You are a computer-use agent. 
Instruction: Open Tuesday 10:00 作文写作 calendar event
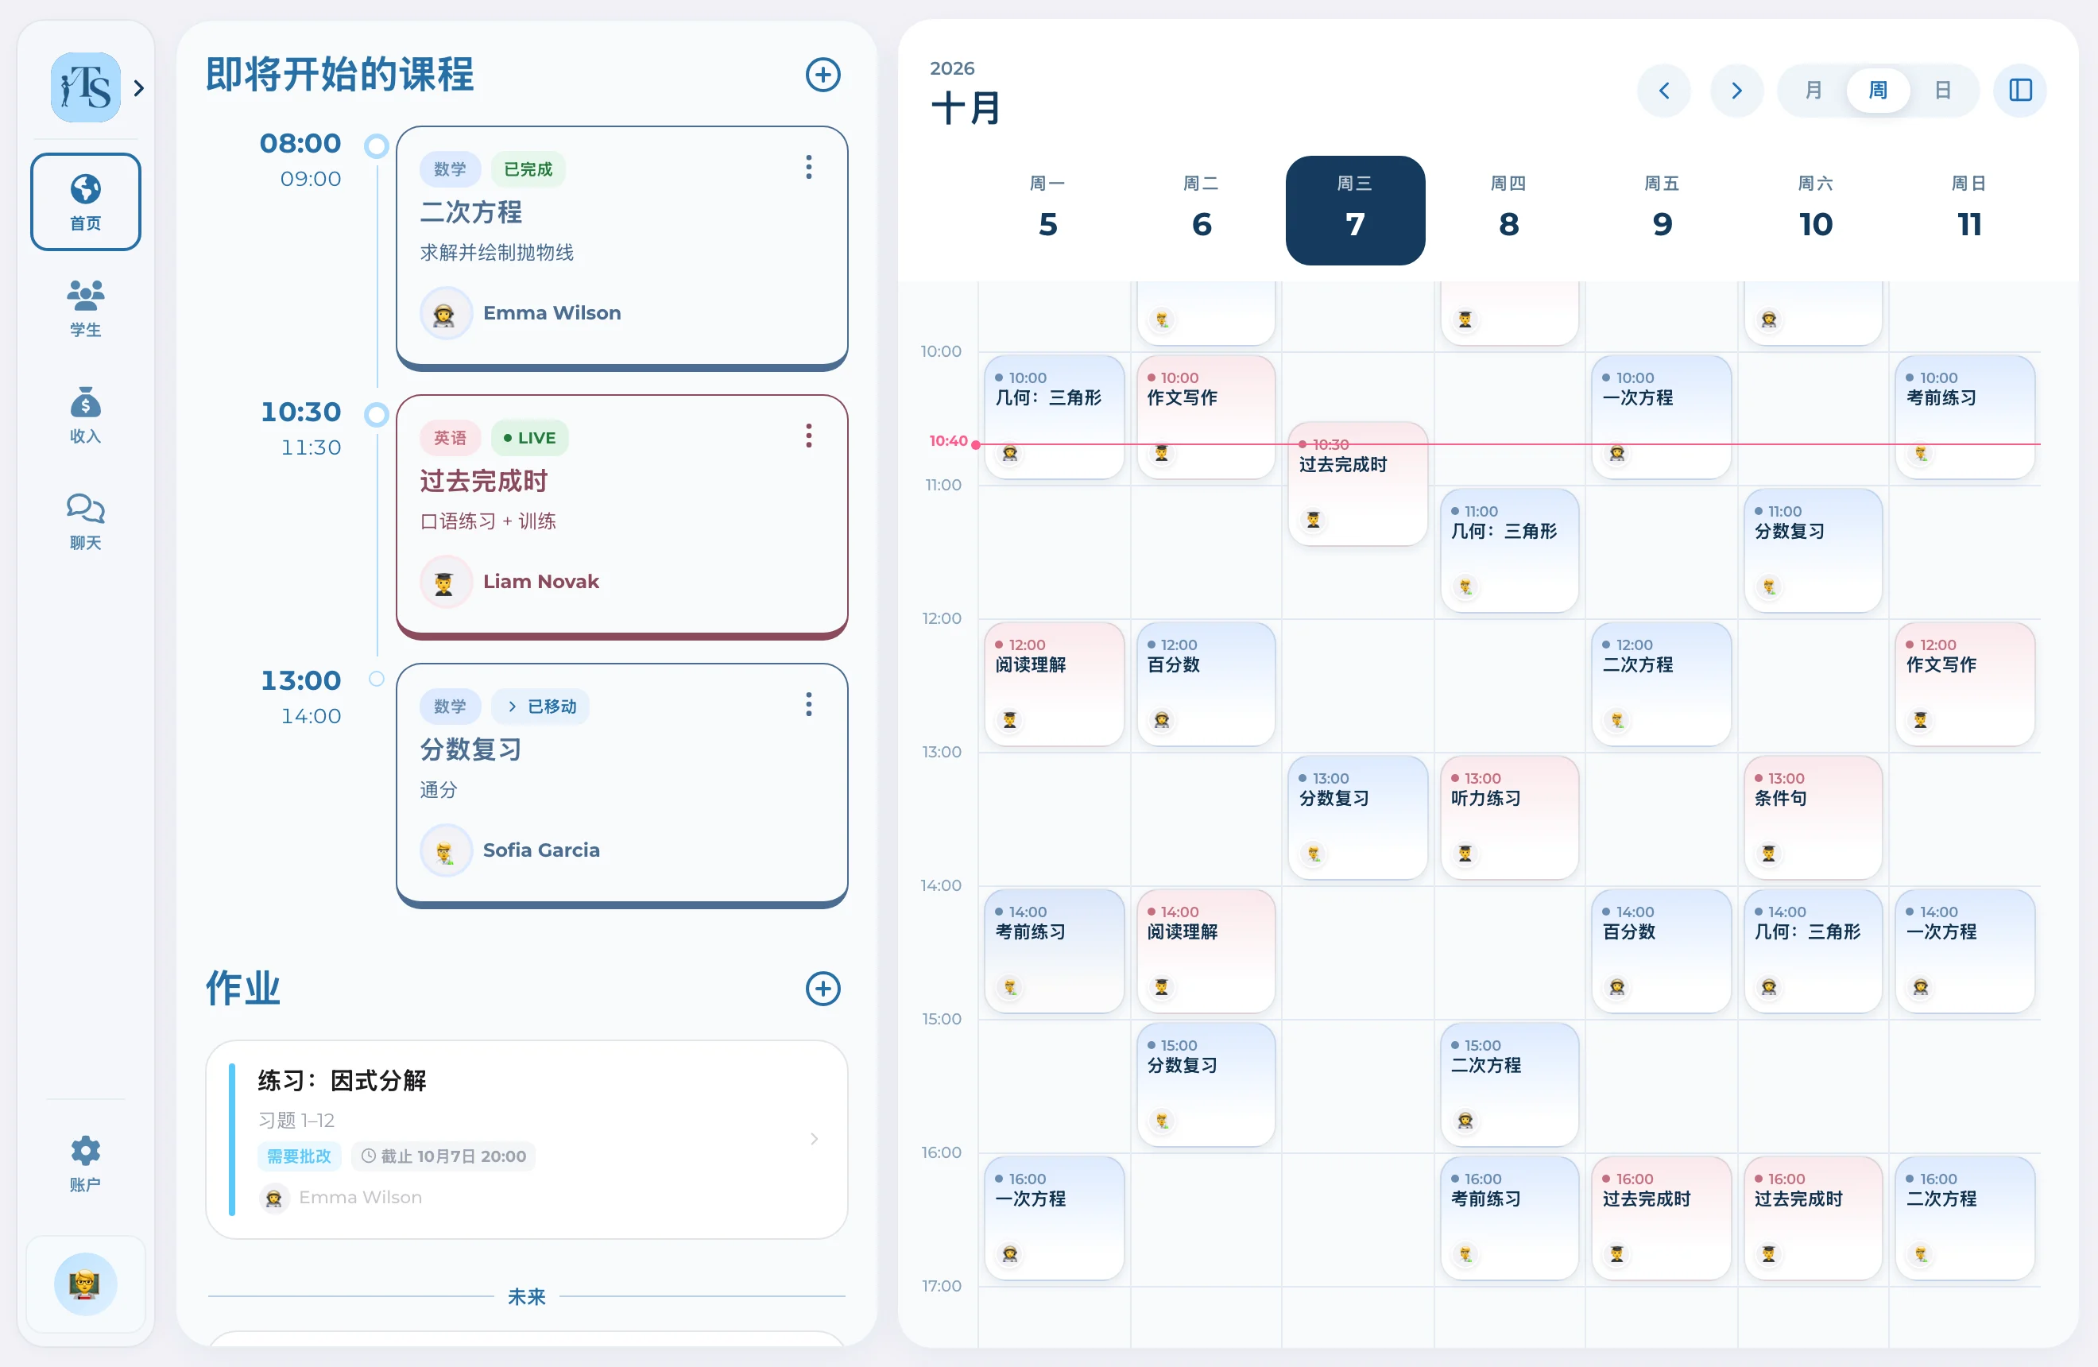coord(1205,417)
